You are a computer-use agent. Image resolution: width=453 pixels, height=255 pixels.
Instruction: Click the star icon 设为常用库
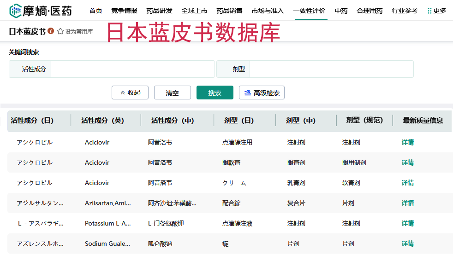60,32
